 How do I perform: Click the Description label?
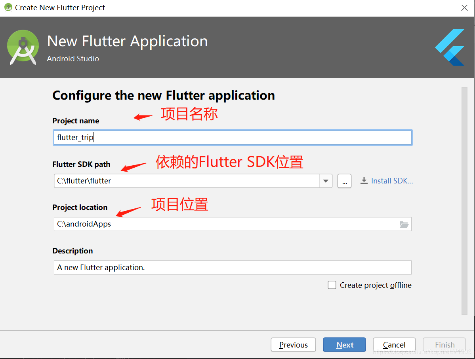pos(73,251)
